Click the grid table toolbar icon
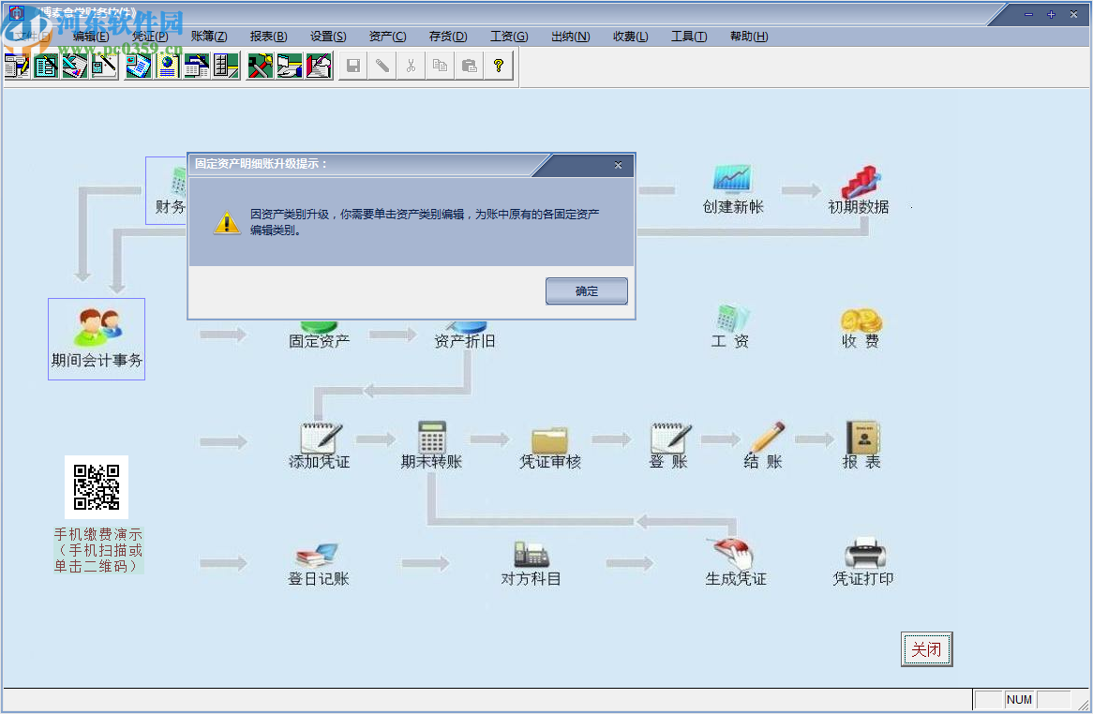The width and height of the screenshot is (1093, 714). [226, 67]
